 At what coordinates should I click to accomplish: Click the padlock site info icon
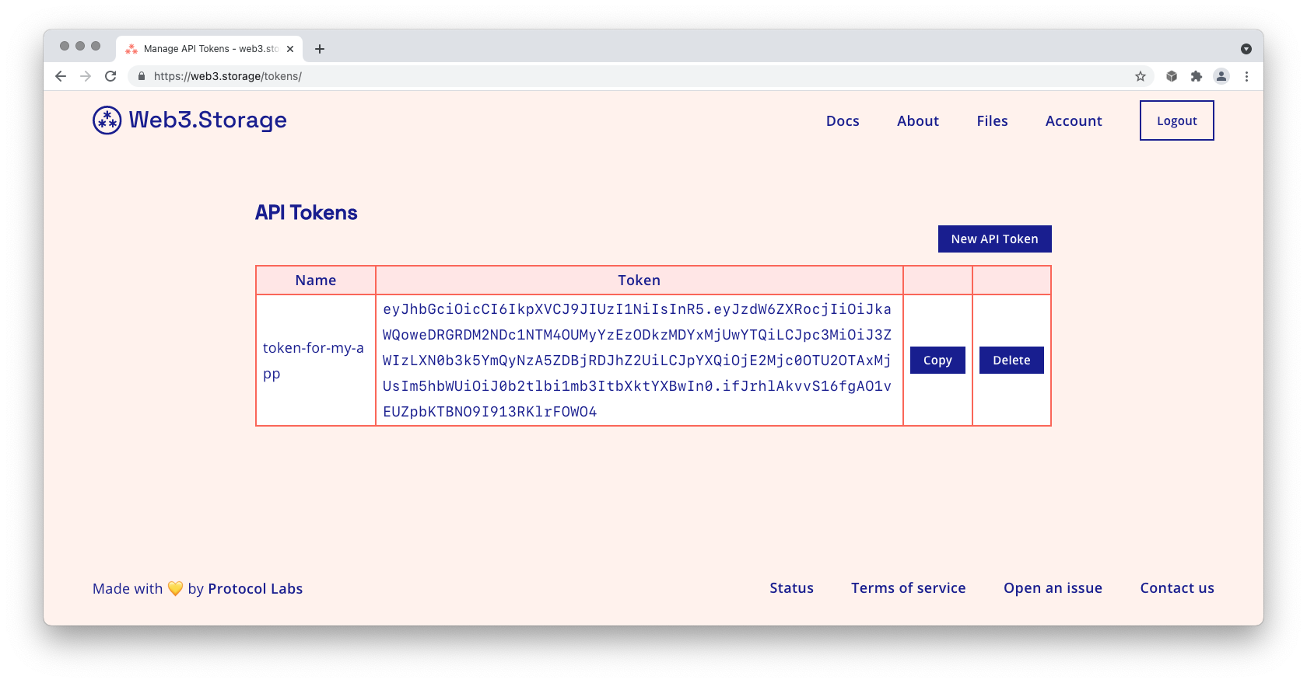click(x=142, y=76)
